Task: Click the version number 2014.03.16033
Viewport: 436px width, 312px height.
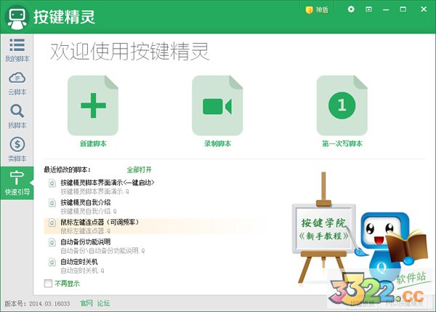Action: pos(49,304)
